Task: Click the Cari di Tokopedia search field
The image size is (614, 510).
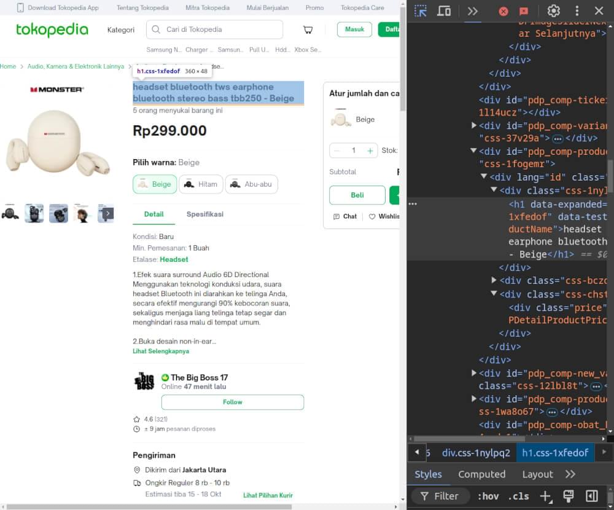Action: (214, 29)
